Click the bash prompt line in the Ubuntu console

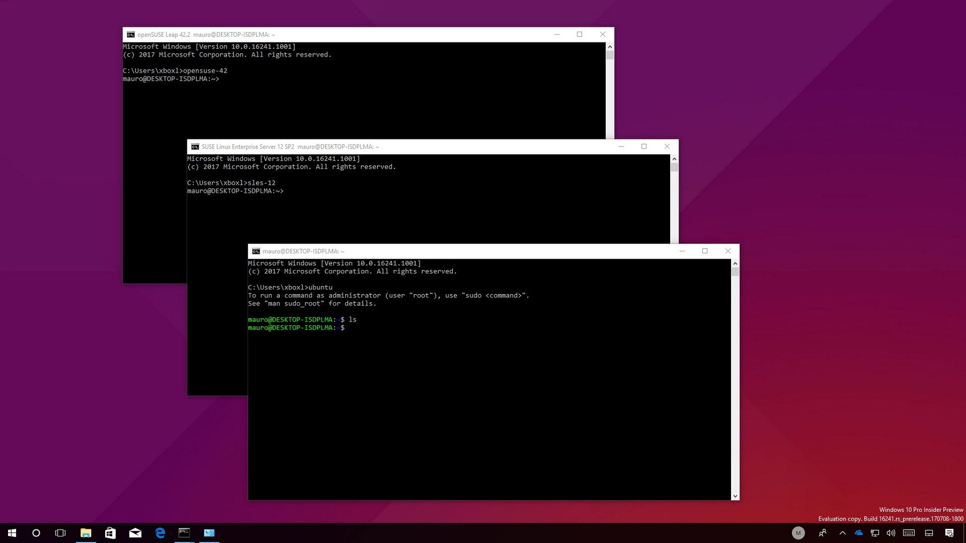297,327
